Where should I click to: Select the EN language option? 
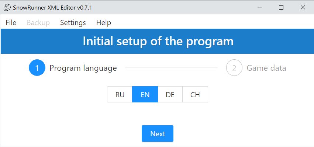click(x=145, y=94)
